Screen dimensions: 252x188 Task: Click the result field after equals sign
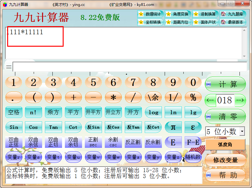click(x=129, y=67)
